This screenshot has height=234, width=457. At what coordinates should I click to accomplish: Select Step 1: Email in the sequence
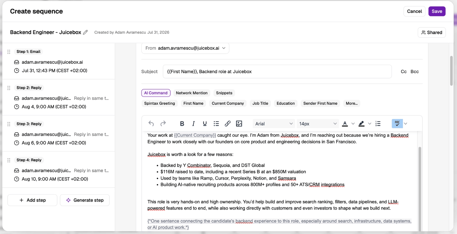pyautogui.click(x=28, y=52)
